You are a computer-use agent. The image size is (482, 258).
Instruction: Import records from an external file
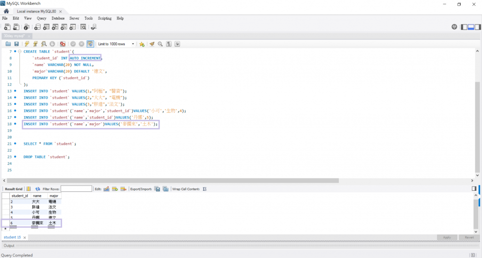[166, 189]
